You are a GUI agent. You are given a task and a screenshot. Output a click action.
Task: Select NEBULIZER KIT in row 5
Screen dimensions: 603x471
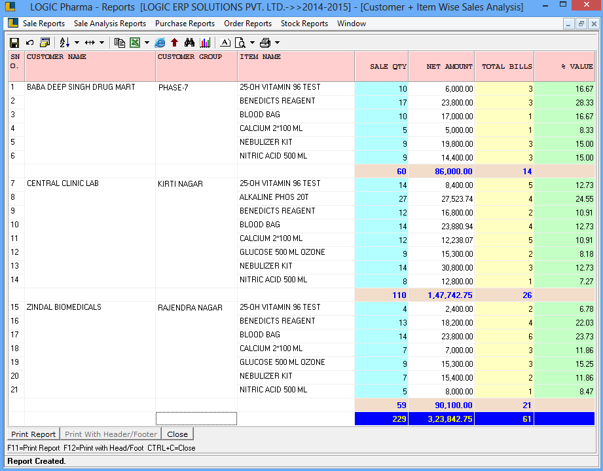coord(296,142)
